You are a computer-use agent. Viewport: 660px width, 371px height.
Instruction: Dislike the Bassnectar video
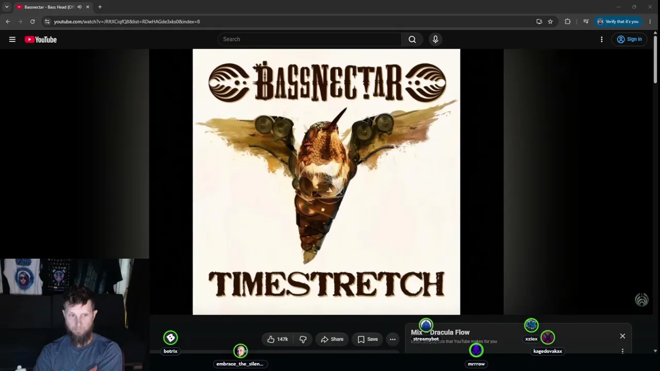click(303, 339)
